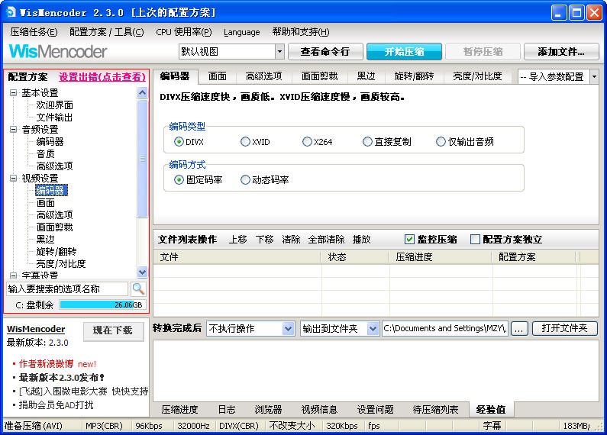Switch to the top 高级选项 tab
The image size is (607, 435).
coord(263,76)
